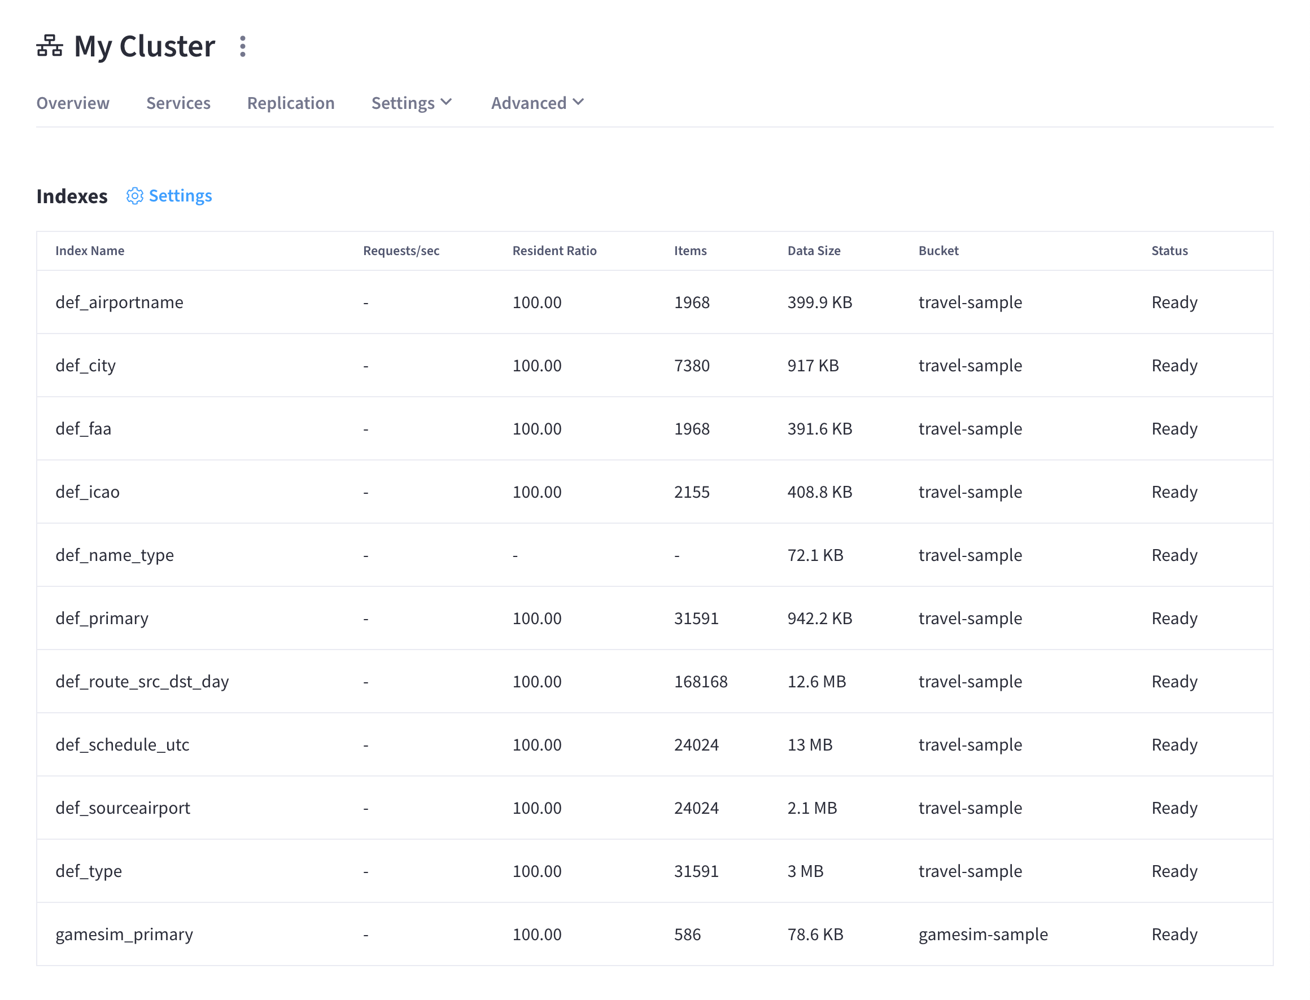Expand the Settings dropdown menu
This screenshot has height=1000, width=1310.
coord(411,102)
